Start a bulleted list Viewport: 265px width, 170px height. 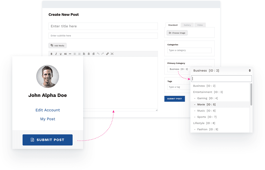click(x=75, y=54)
